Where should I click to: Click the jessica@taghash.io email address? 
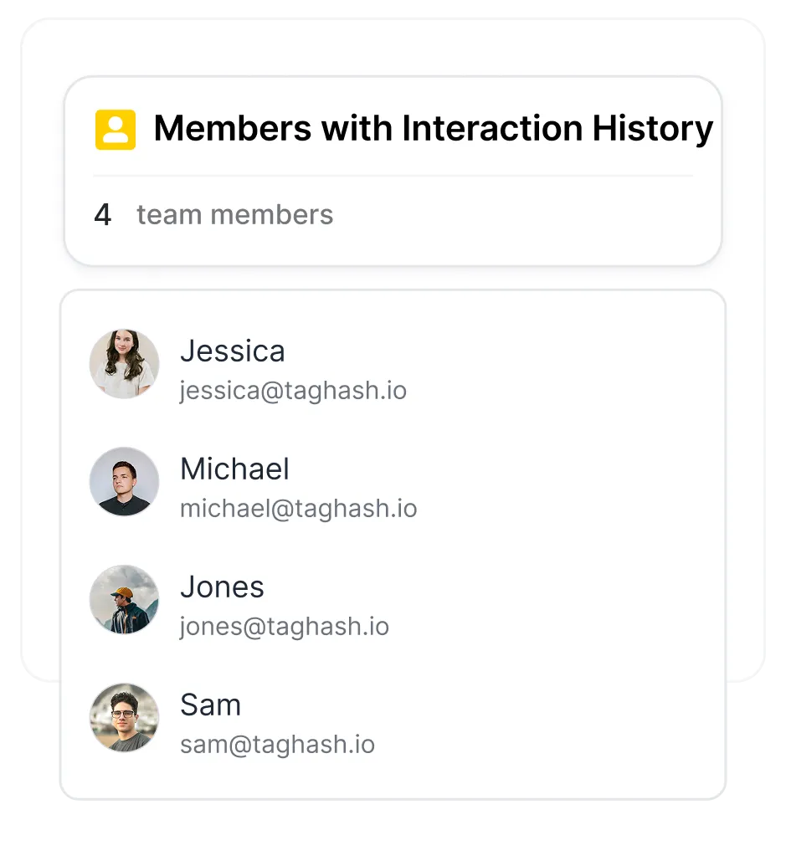pyautogui.click(x=293, y=391)
